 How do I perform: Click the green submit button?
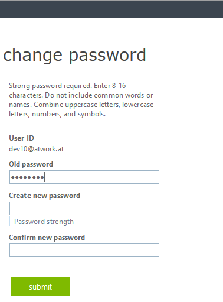click(x=40, y=286)
